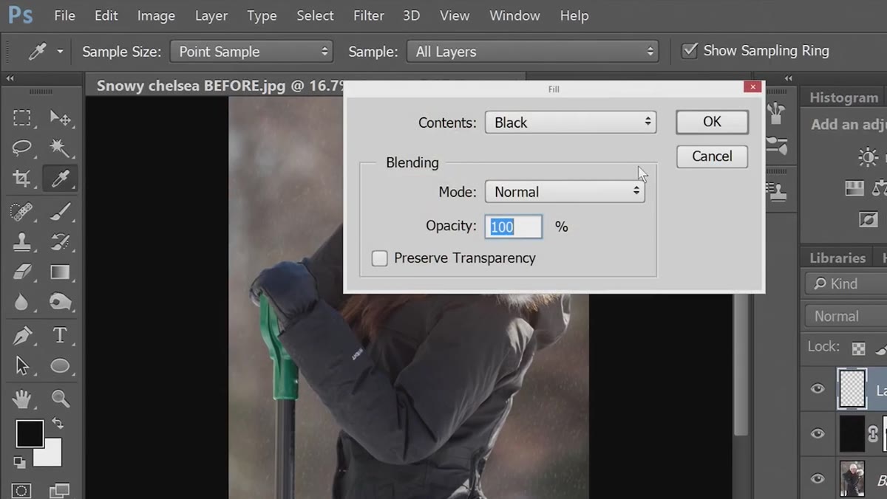Screen dimensions: 887x499
Task: Open the Type menu
Action: pos(262,16)
